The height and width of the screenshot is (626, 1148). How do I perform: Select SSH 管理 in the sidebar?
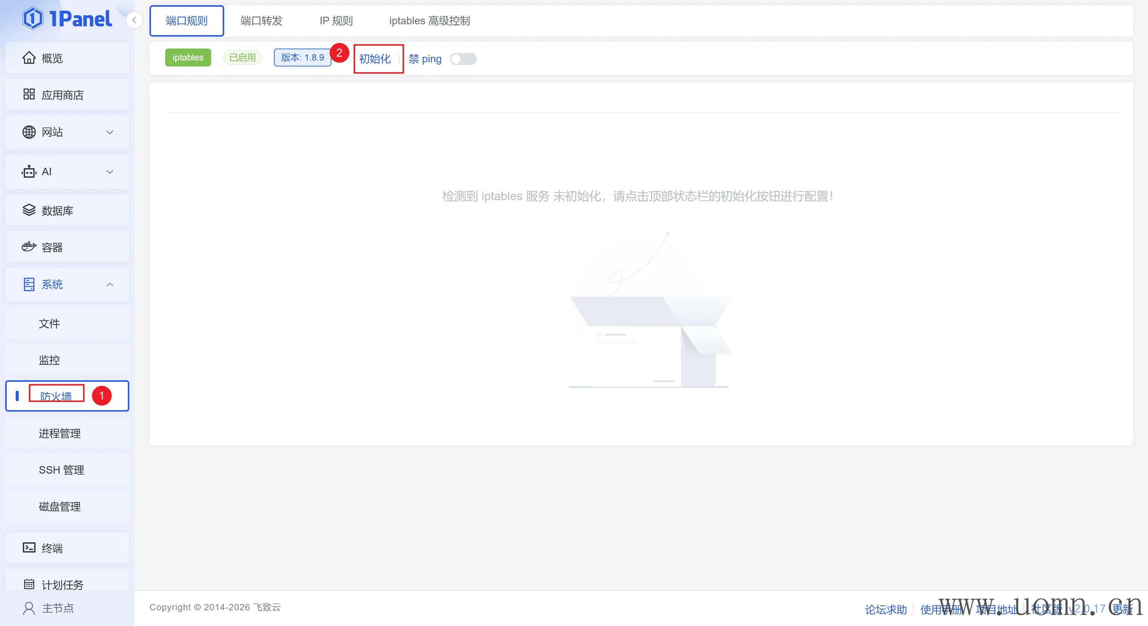[62, 469]
